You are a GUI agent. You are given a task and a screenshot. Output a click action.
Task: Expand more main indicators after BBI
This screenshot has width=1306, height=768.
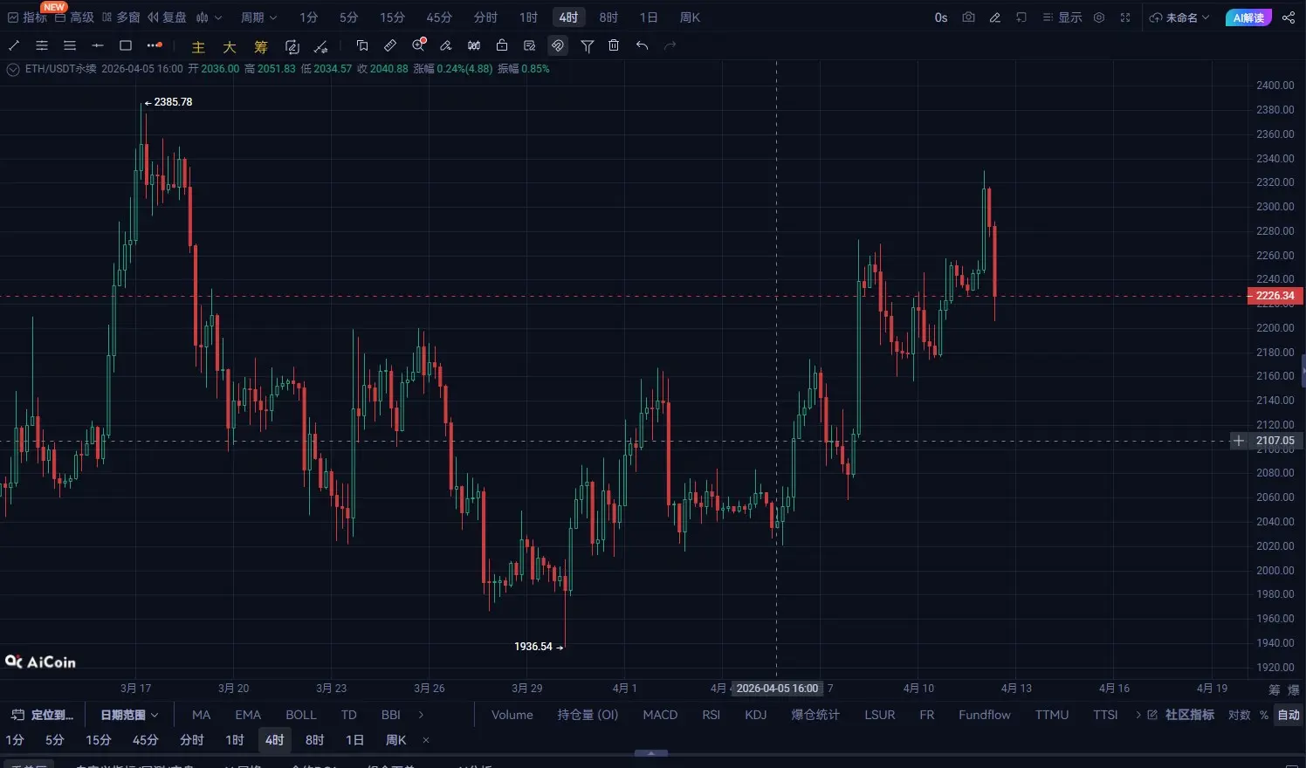[421, 715]
